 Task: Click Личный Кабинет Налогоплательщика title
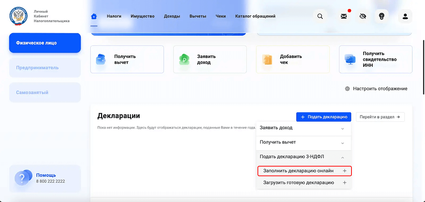52,16
